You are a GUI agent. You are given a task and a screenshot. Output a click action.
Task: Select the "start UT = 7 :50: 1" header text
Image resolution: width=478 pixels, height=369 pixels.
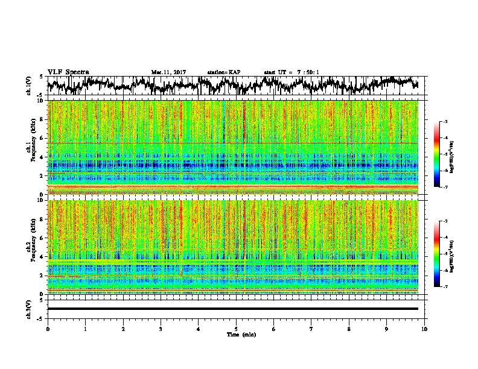292,72
